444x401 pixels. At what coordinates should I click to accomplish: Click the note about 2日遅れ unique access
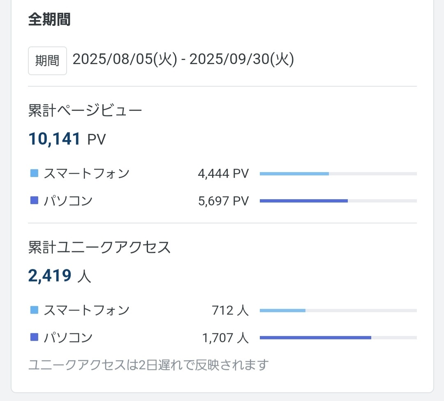(x=148, y=364)
